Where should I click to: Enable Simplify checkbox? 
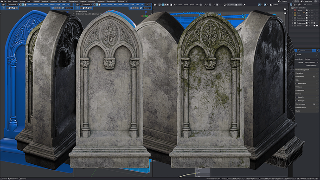tap(297, 97)
